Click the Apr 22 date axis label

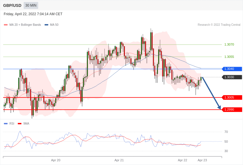(x=182, y=160)
